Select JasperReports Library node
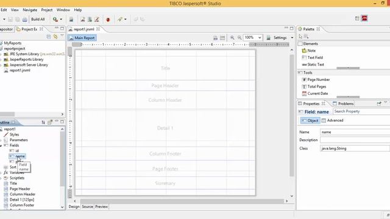 click(26, 60)
